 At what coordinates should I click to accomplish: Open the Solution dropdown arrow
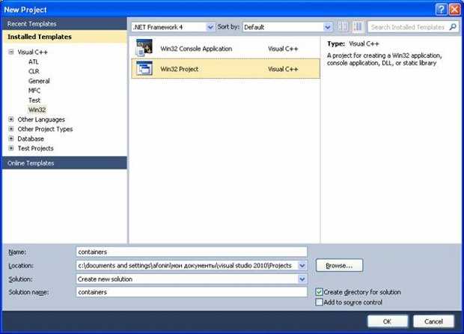tap(302, 279)
